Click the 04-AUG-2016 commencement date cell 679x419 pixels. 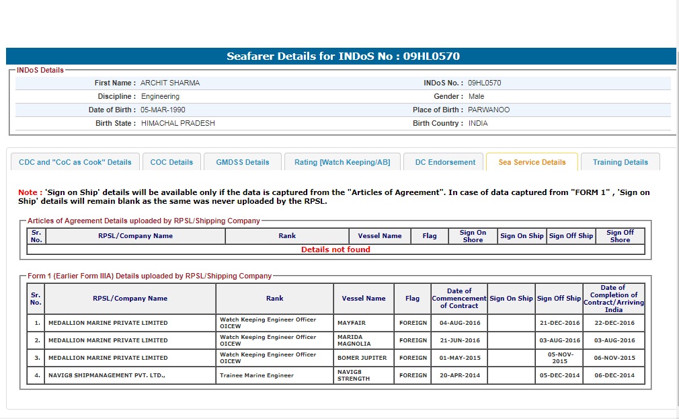pos(459,323)
